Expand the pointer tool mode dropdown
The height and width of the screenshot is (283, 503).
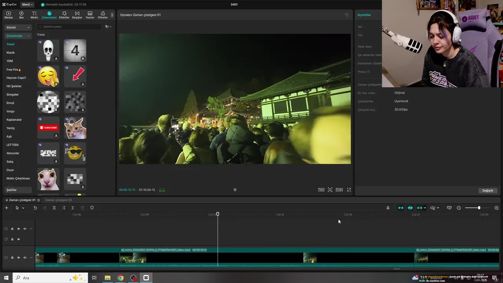click(x=23, y=208)
